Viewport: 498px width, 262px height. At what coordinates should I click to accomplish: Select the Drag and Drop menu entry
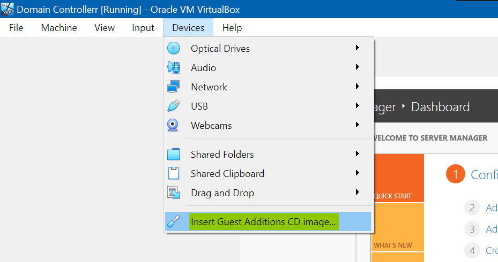pos(267,193)
